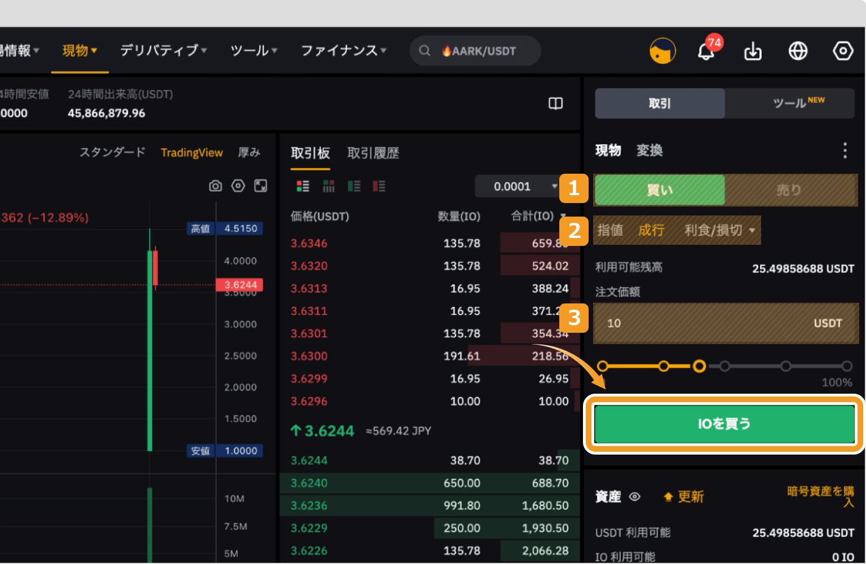Select ask price 3.6299 in order book
866x564 pixels.
309,378
